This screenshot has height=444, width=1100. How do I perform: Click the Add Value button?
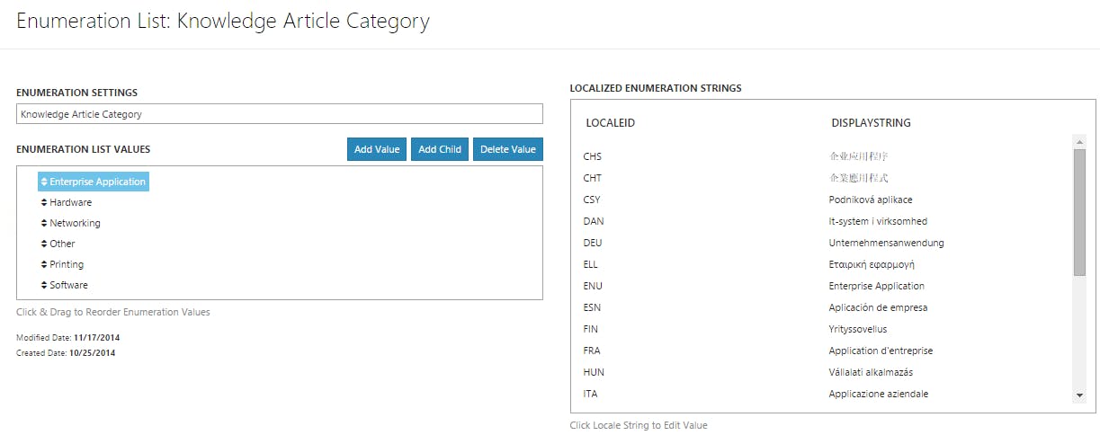[x=377, y=149]
